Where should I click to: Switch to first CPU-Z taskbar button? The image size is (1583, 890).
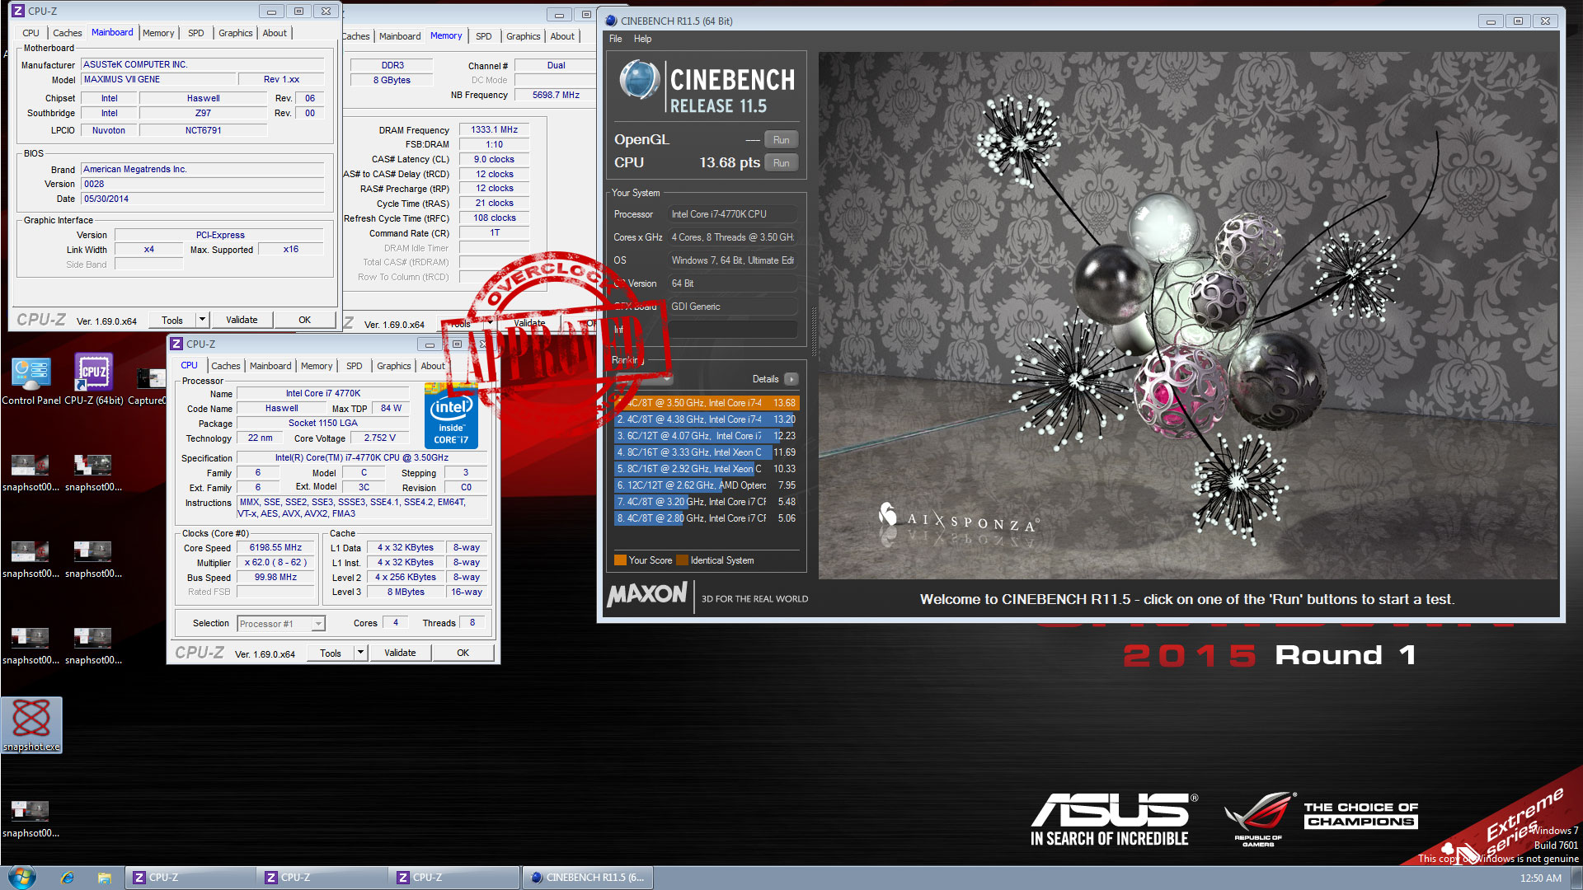coord(190,878)
